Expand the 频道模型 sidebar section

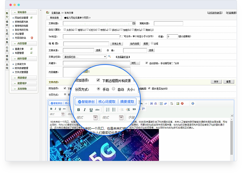point(24,78)
